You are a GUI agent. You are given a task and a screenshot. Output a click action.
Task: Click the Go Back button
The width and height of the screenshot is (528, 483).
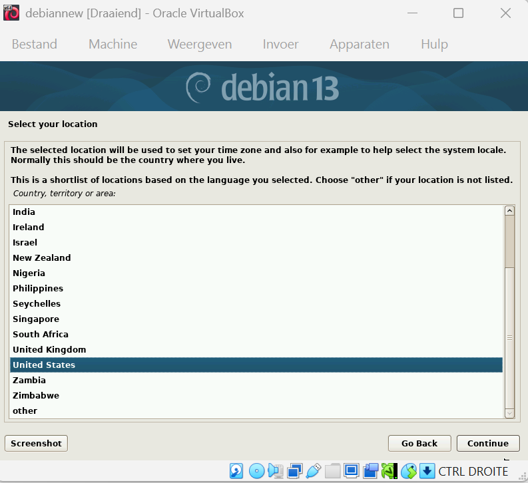click(419, 443)
